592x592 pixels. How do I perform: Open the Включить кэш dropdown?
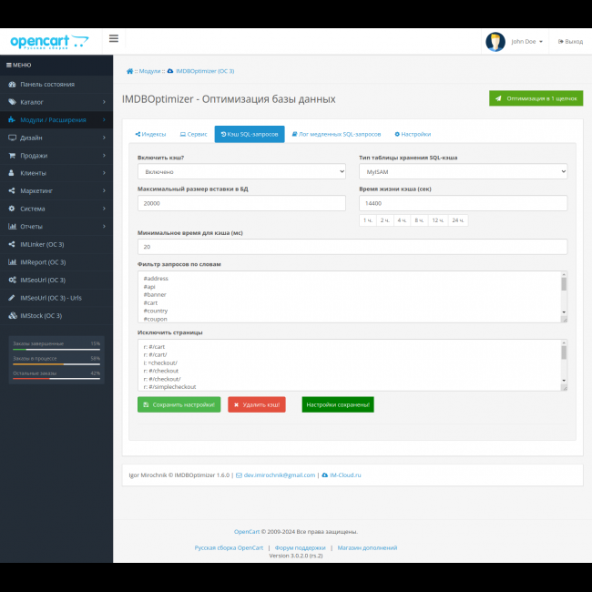coord(241,171)
